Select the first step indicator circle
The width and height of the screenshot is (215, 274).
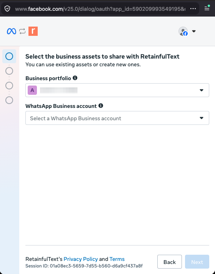9,56
